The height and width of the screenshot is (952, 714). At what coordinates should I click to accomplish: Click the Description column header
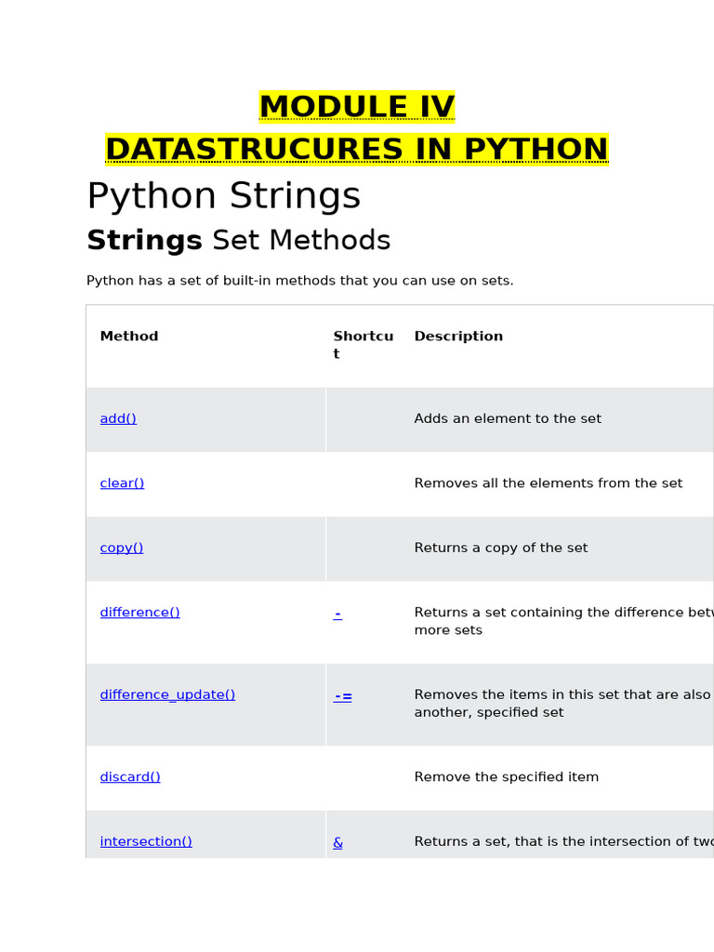tap(458, 337)
